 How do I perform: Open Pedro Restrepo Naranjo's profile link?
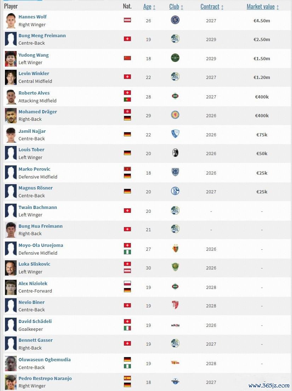45,379
